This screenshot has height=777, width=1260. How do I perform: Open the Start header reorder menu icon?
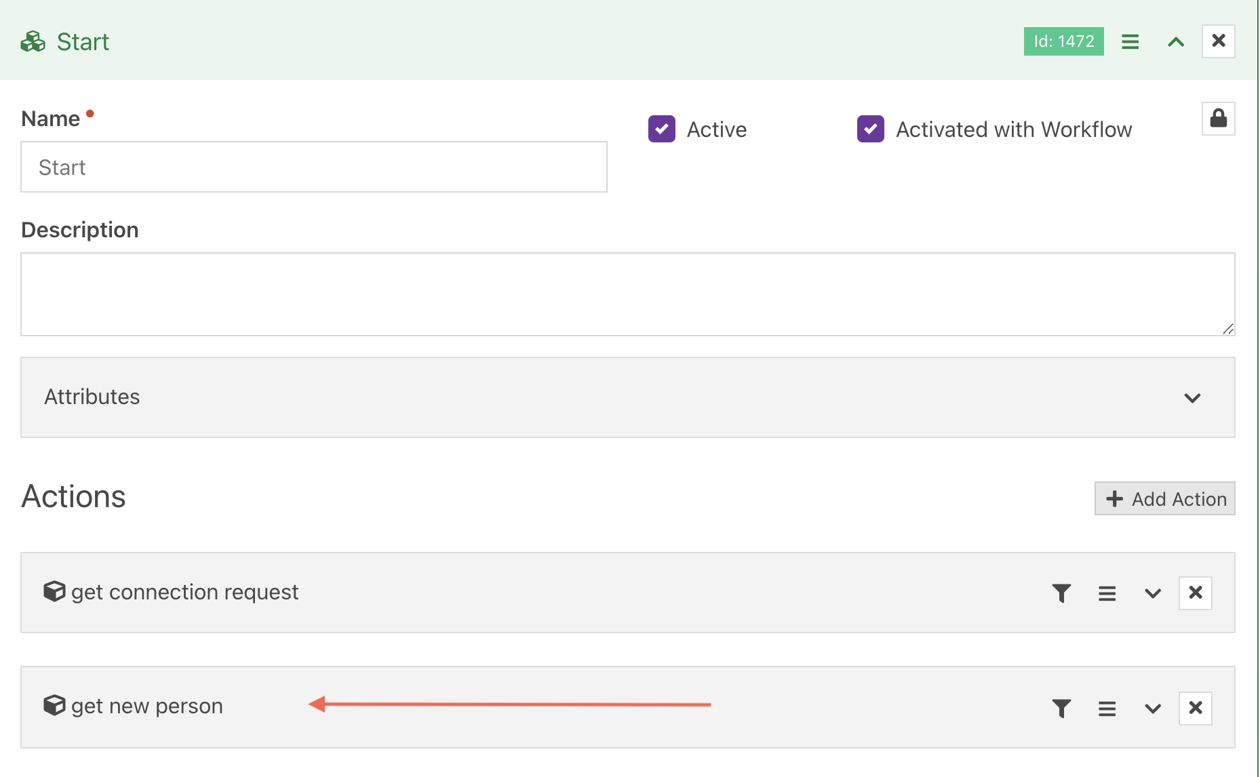click(x=1130, y=42)
